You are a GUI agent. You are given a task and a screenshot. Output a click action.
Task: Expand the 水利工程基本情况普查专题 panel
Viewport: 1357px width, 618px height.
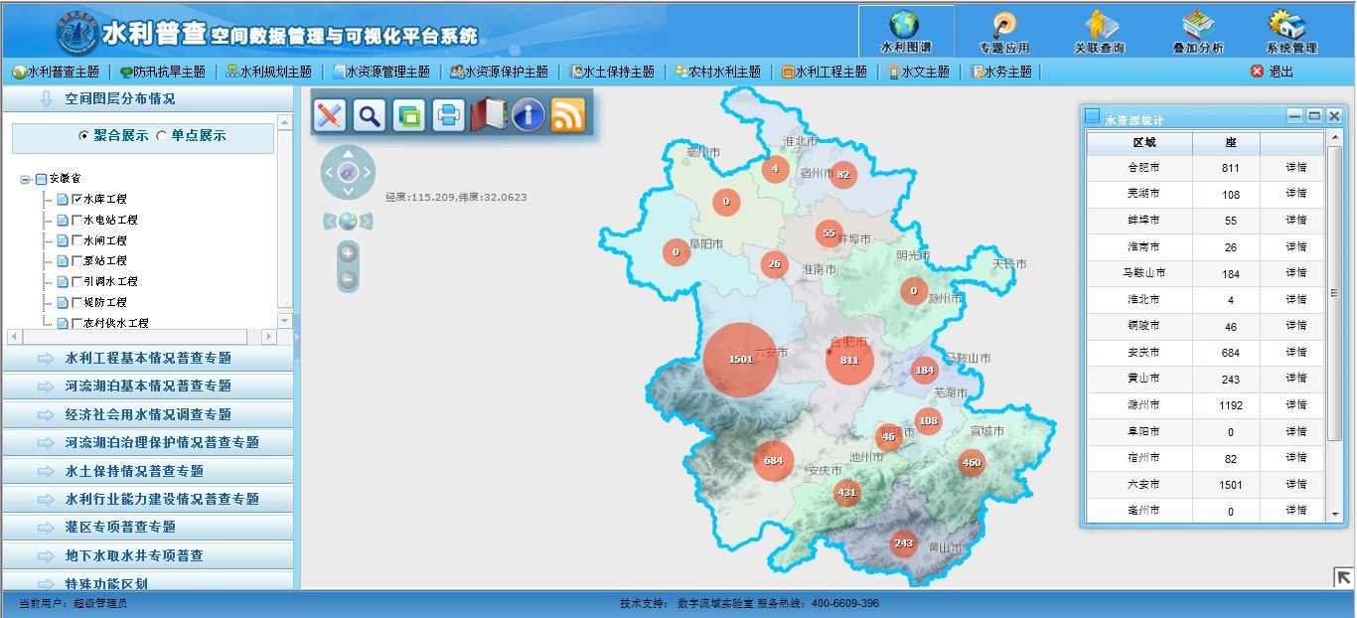(148, 358)
